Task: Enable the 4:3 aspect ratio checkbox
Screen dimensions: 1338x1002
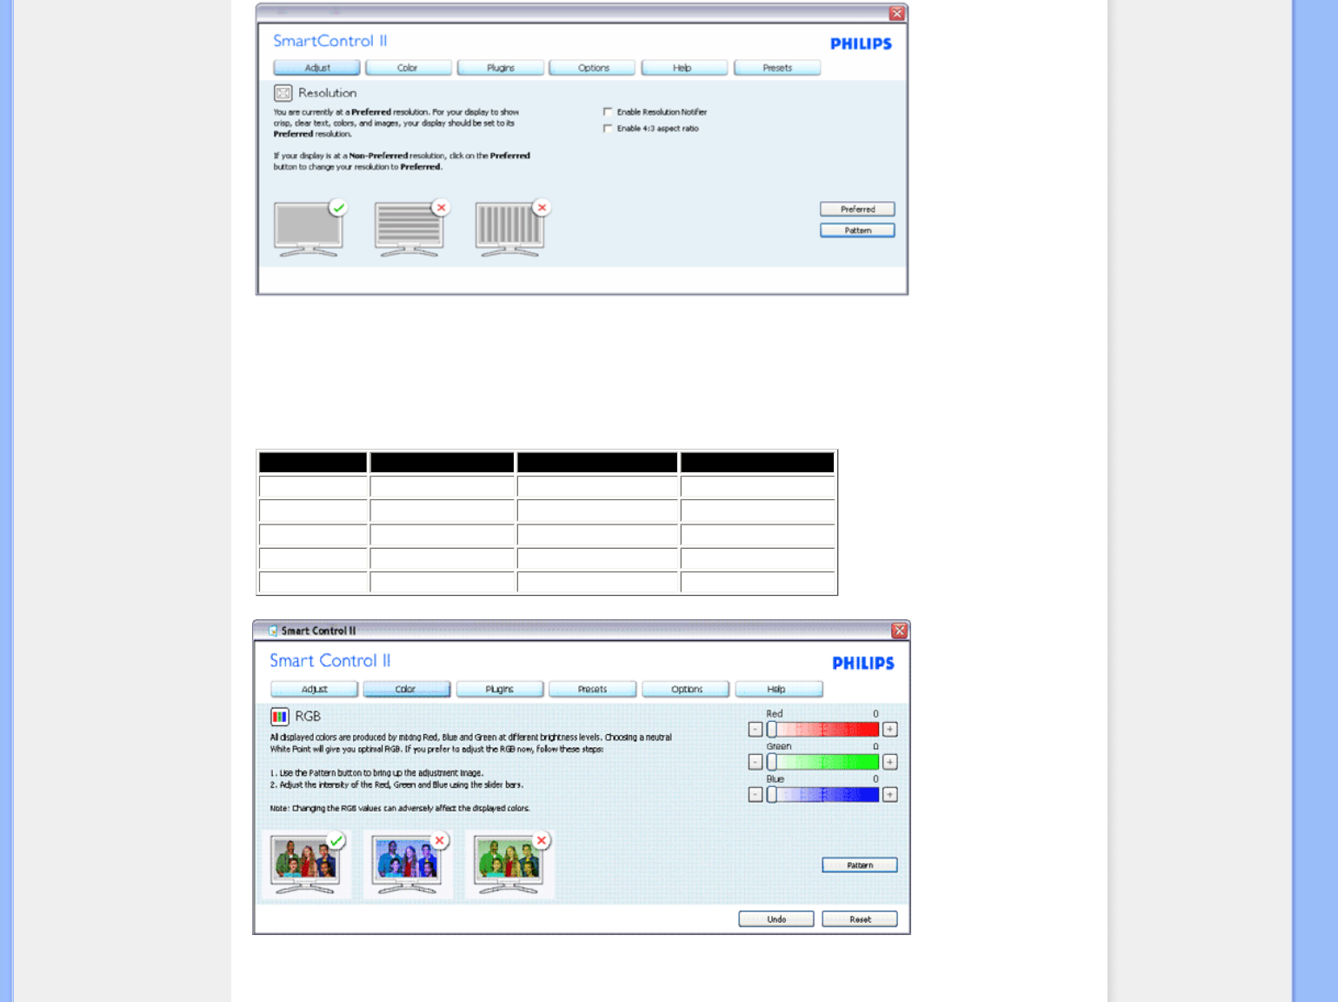Action: [608, 128]
